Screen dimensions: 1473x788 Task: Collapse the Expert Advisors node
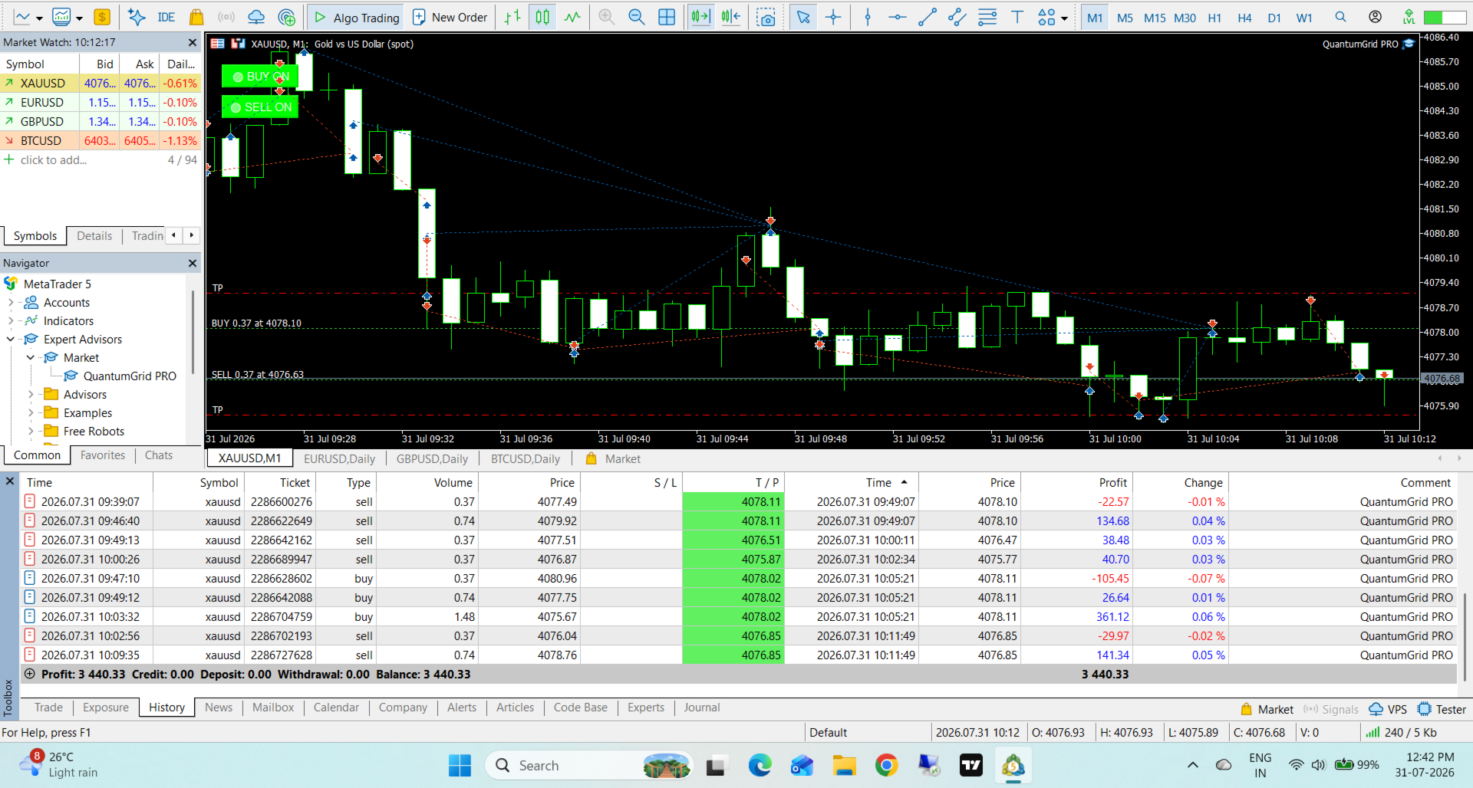tap(11, 340)
